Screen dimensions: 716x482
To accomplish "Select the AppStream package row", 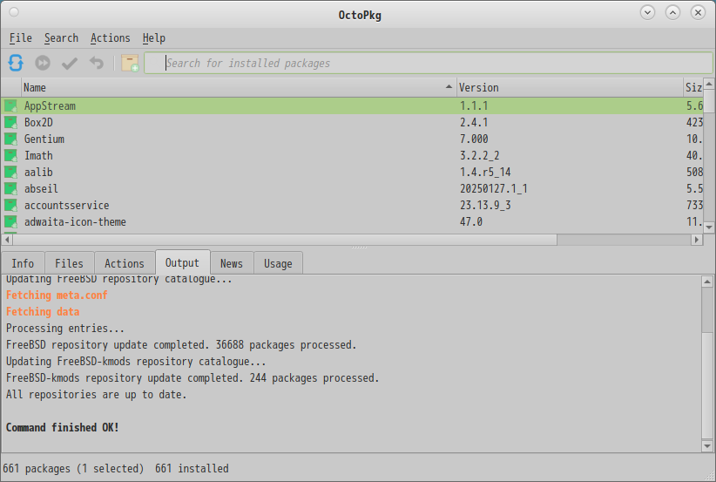I will pyautogui.click(x=352, y=106).
